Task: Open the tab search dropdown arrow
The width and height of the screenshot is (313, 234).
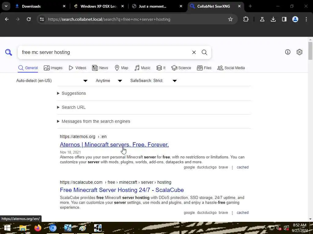Action: tap(6, 6)
